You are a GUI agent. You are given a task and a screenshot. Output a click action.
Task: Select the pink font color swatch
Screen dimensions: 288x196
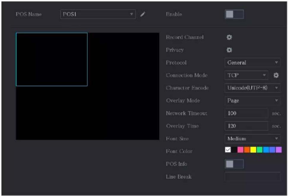240,150
